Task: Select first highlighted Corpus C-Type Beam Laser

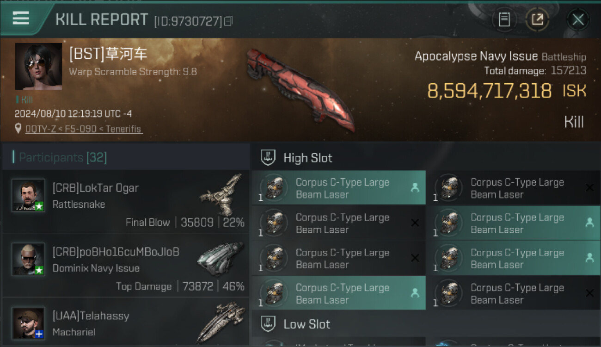Action: coord(338,188)
